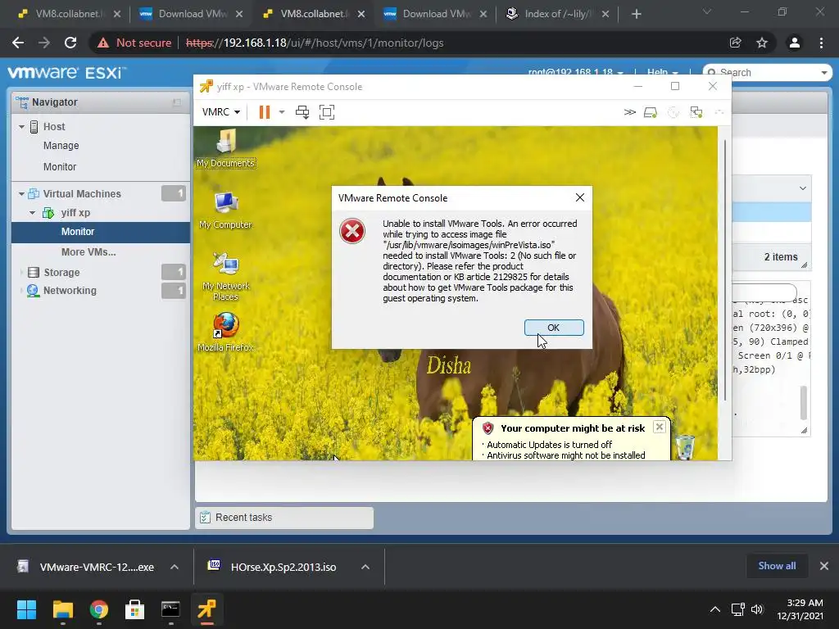Open the Chrome profile icon
The image size is (839, 629).
pos(795,43)
